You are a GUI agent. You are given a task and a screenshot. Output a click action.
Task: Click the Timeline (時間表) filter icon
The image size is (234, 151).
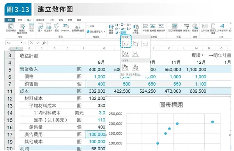tap(186, 26)
